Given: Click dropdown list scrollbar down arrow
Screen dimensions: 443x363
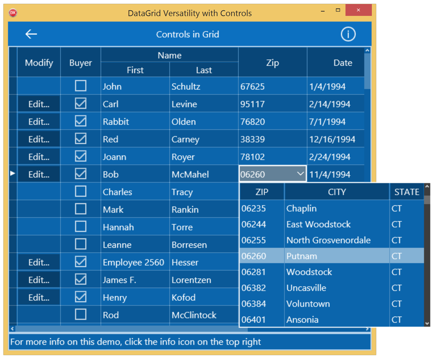Looking at the screenshot, I should pos(427,324).
